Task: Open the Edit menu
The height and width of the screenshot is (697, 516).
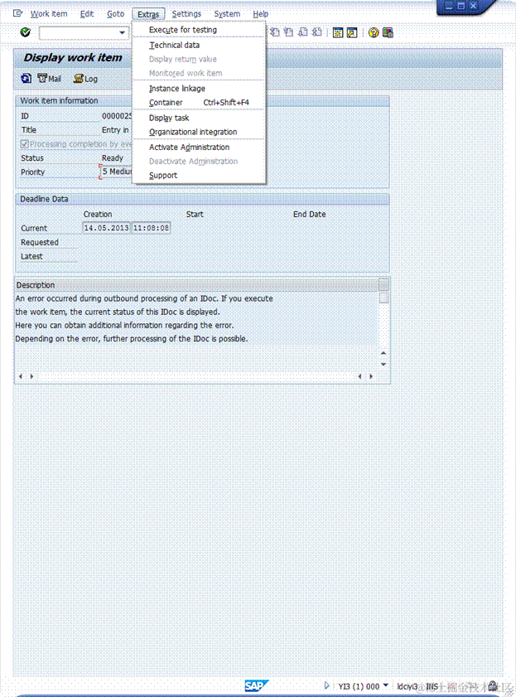Action: 87,14
